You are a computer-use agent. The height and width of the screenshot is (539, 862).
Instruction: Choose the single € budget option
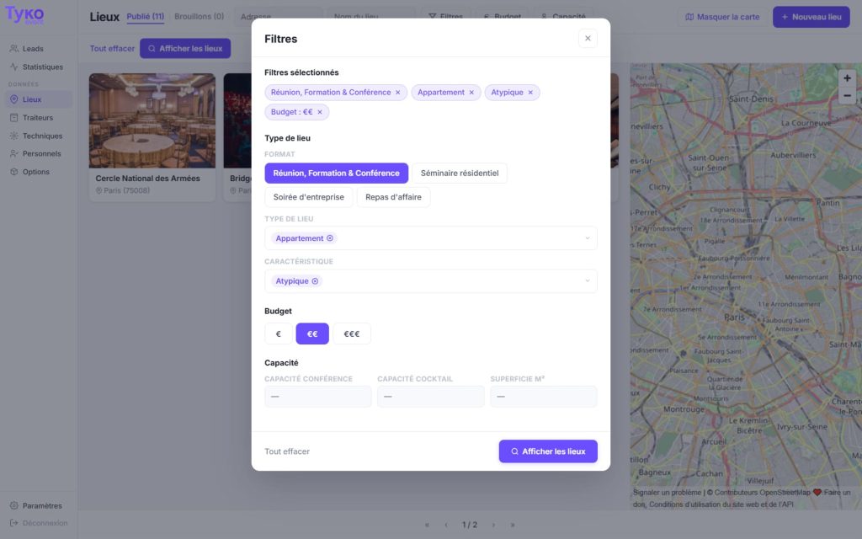278,334
